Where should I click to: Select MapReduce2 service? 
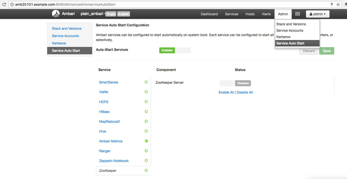[x=109, y=121]
